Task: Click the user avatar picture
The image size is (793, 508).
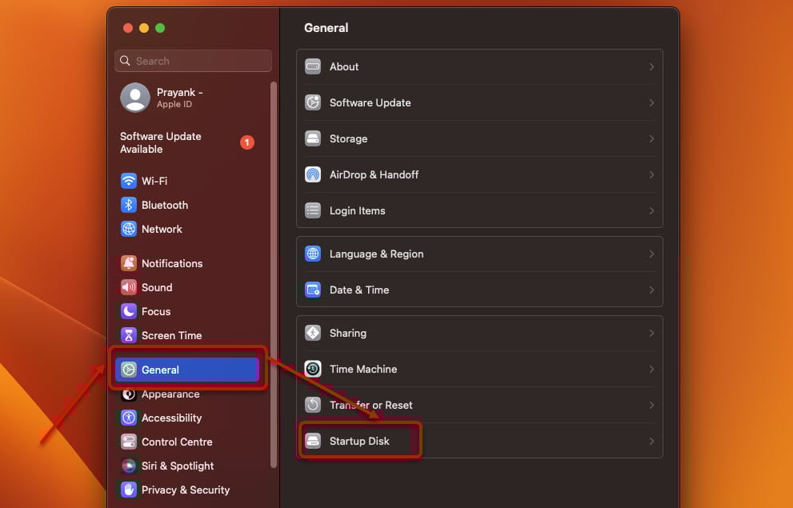Action: pos(135,97)
